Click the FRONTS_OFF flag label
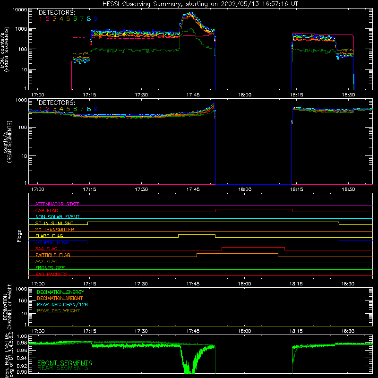The image size is (378, 378). click(x=50, y=267)
